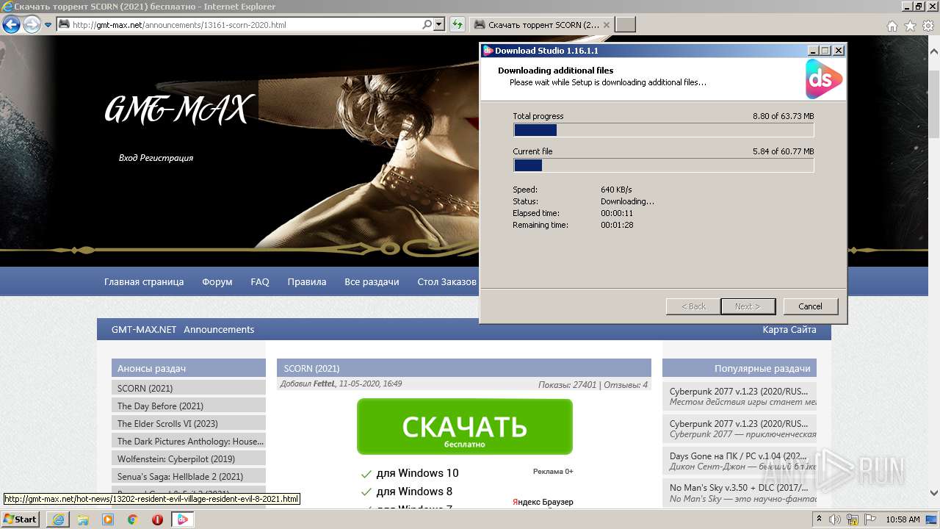Click the volume speaker tray icon
This screenshot has height=529, width=940.
click(x=834, y=519)
